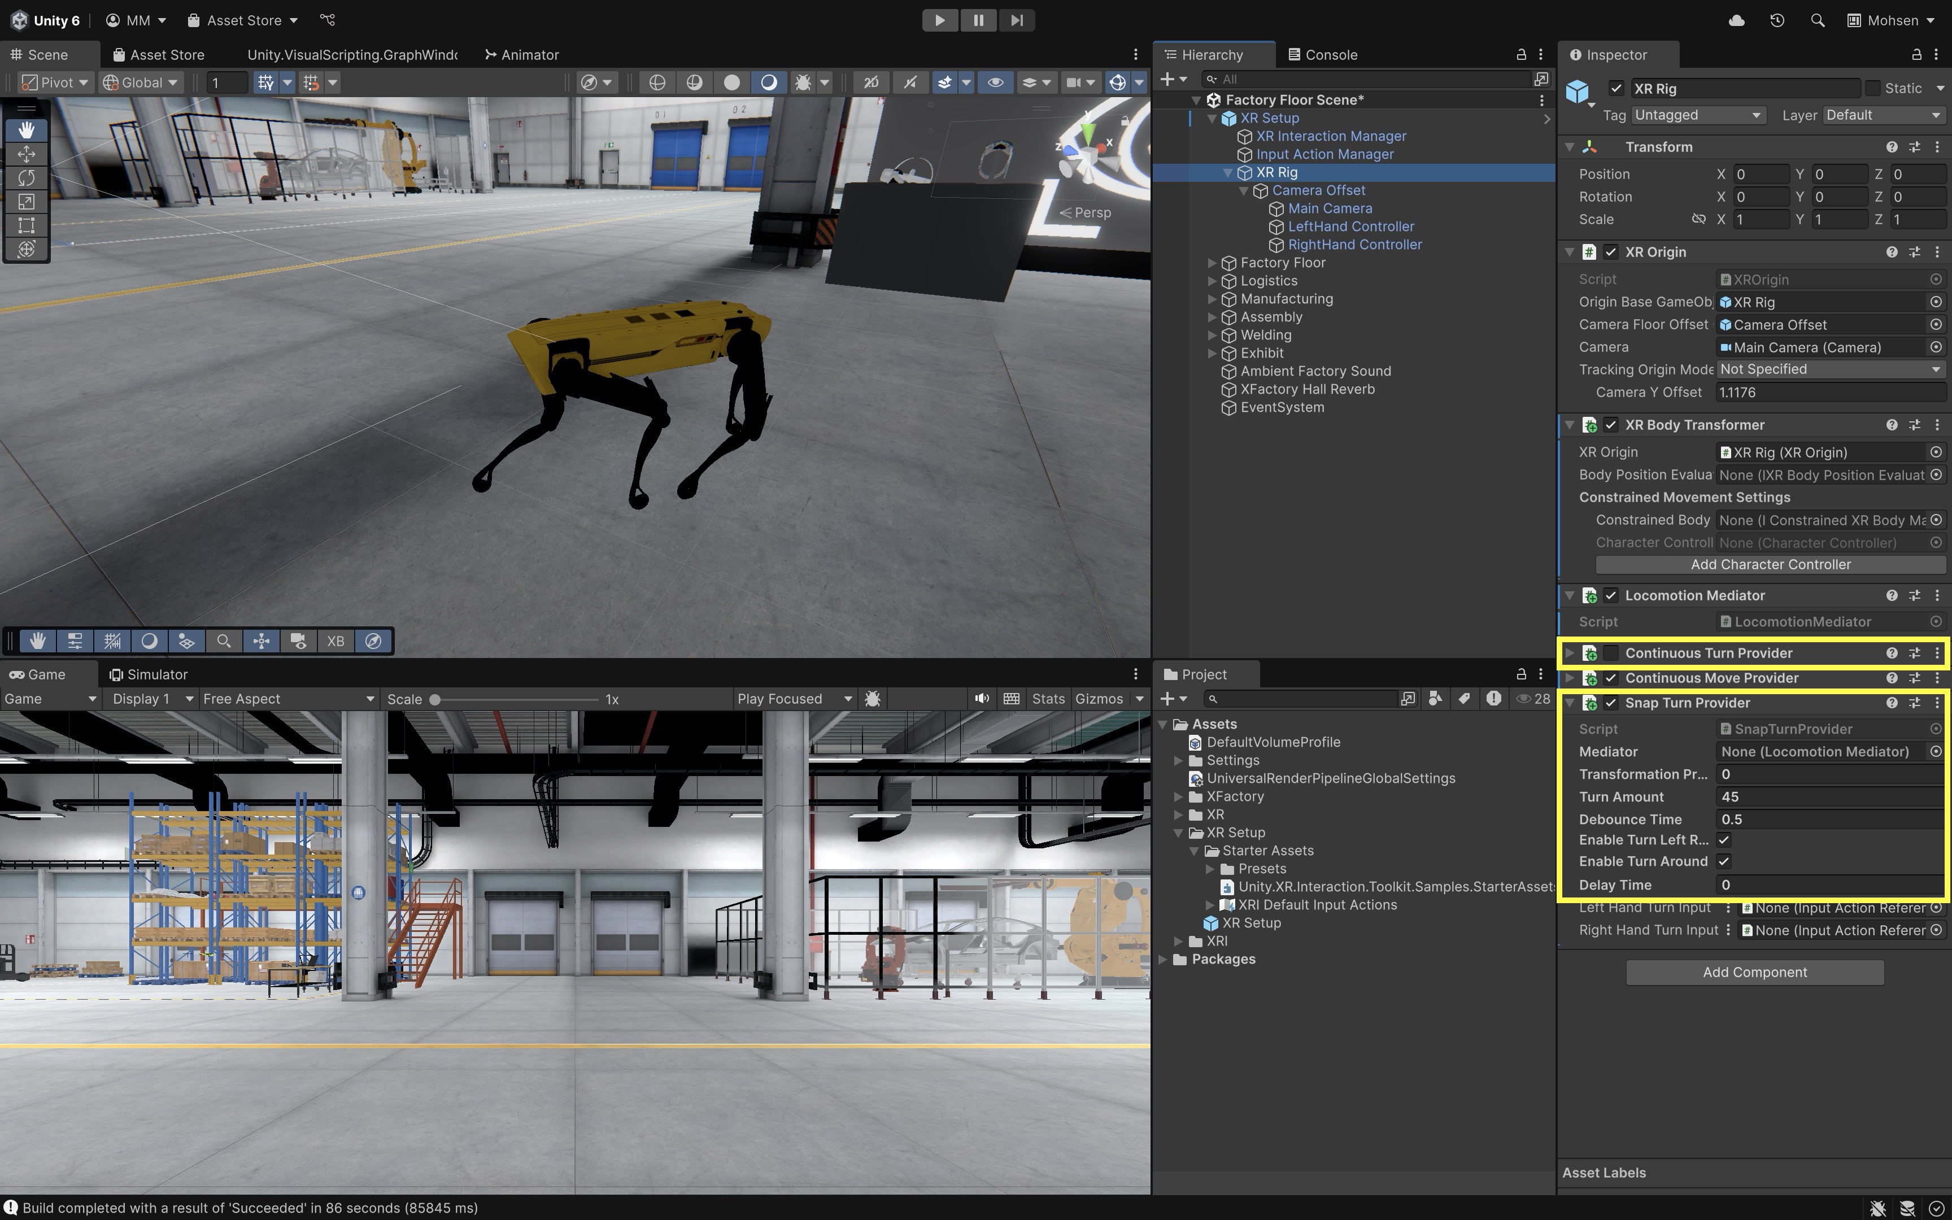Disable the Locomotion Mediator checkbox
The height and width of the screenshot is (1220, 1952).
[x=1611, y=595]
